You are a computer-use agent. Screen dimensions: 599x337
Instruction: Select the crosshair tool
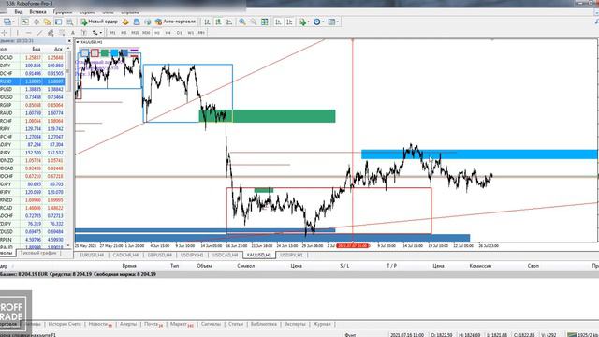pyautogui.click(x=5, y=33)
